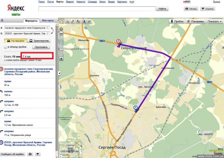Viewport: 224px width, 158px height.
Task: Click the link icon below route list
Action: pyautogui.click(x=37, y=154)
